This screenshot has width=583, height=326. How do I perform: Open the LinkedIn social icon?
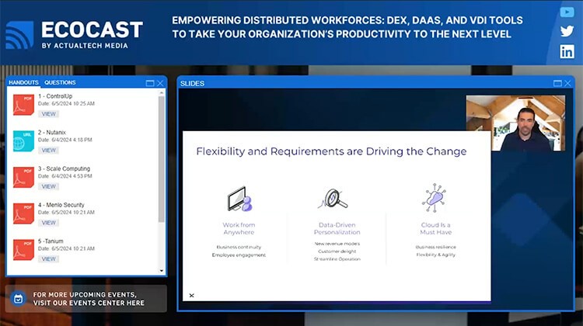[567, 51]
